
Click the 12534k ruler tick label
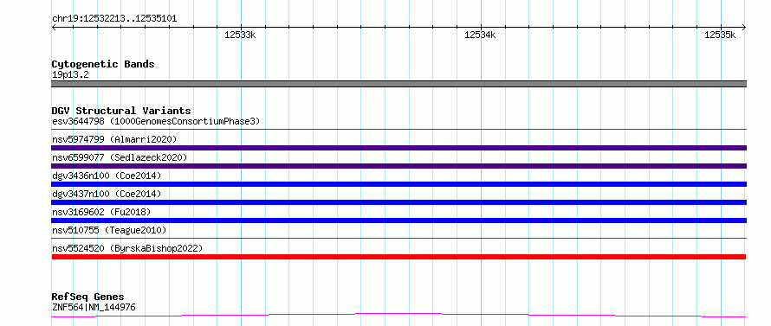pos(480,35)
